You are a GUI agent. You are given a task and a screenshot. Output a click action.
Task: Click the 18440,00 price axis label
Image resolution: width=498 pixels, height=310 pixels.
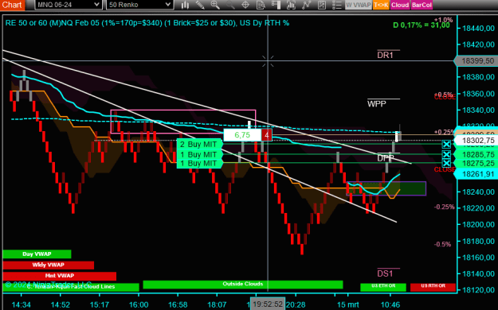[x=478, y=28]
